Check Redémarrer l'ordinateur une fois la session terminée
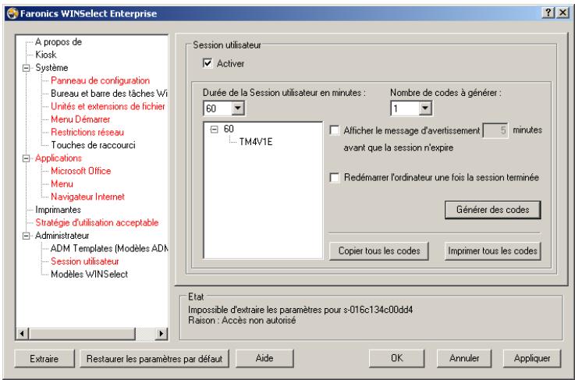The height and width of the screenshot is (380, 575). pyautogui.click(x=335, y=178)
